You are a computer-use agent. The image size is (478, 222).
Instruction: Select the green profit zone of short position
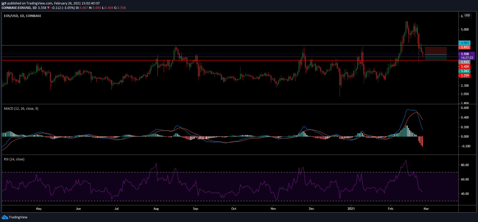436,57
